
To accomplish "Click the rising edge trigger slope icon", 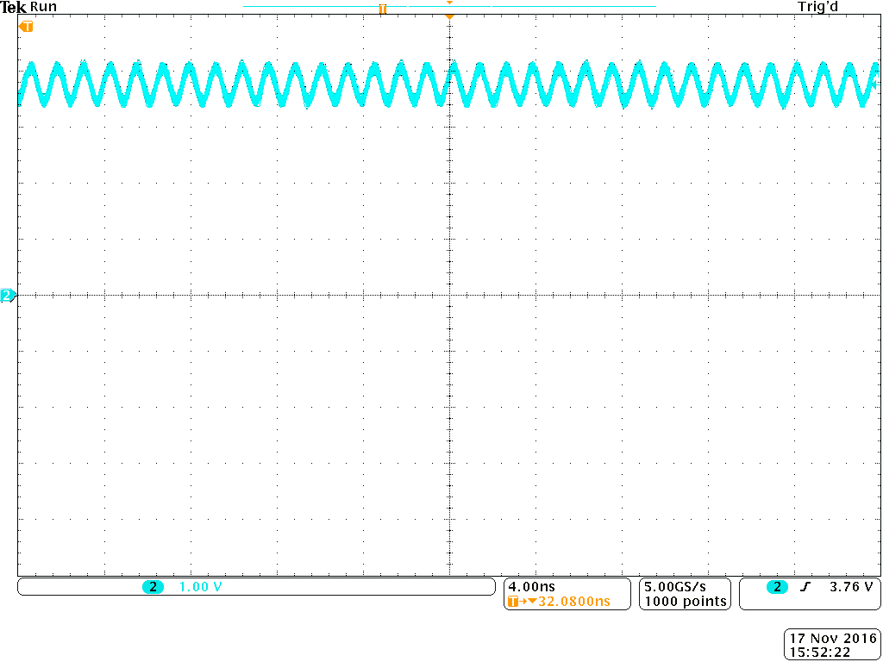I will pos(806,587).
